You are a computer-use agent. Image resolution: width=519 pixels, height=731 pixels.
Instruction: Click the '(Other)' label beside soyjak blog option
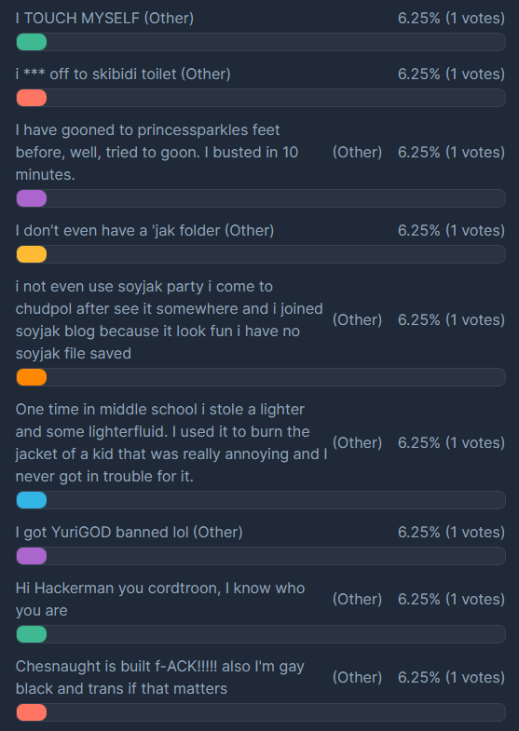[x=357, y=319]
